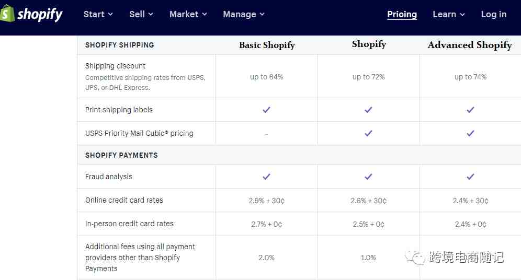Click the Basic Shopify checkmark for Fraud analysis
This screenshot has width=521, height=280.
coord(266,177)
